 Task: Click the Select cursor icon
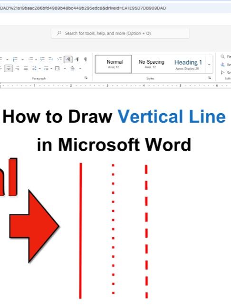point(222,73)
